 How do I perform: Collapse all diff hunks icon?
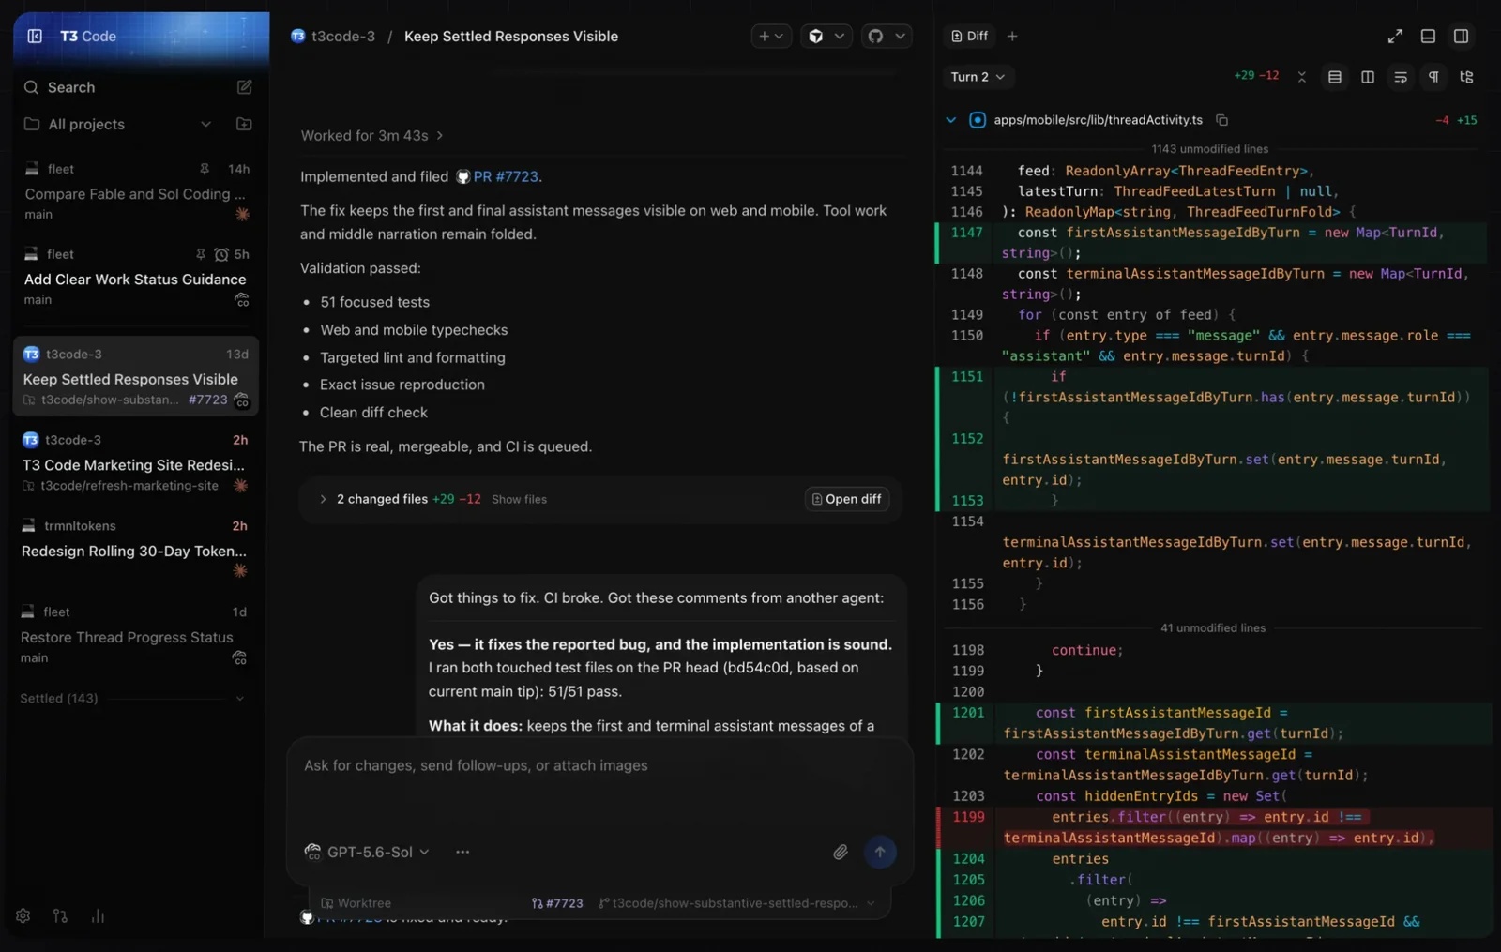pos(1301,77)
